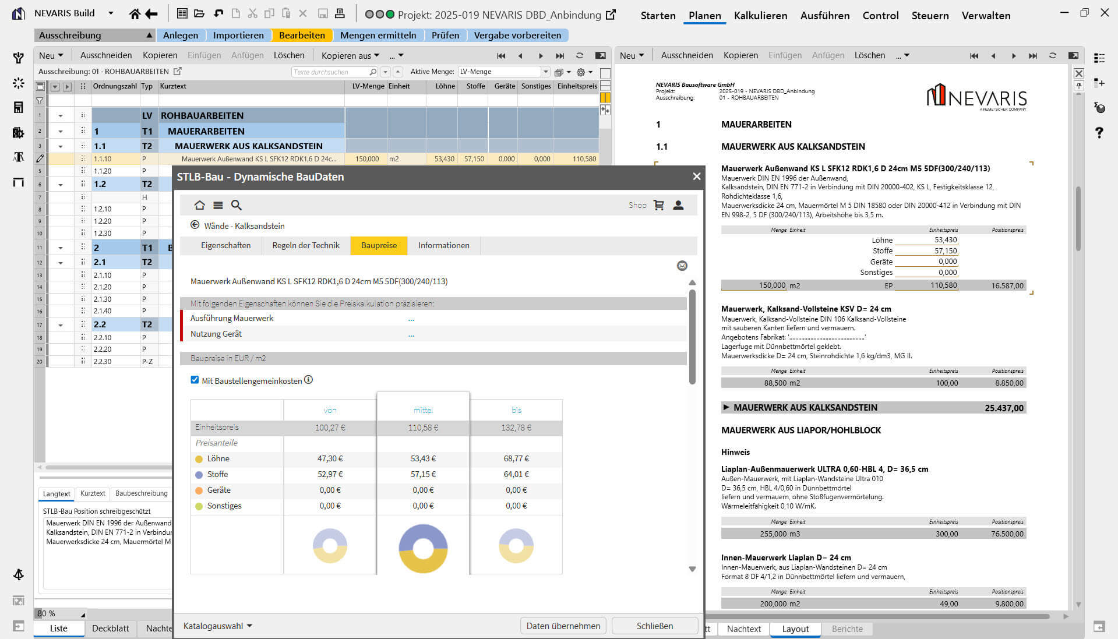Viewport: 1118px width, 639px height.
Task: Open the folder icon in top toolbar
Action: (199, 14)
